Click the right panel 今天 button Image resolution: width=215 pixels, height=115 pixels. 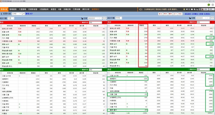tap(212, 18)
